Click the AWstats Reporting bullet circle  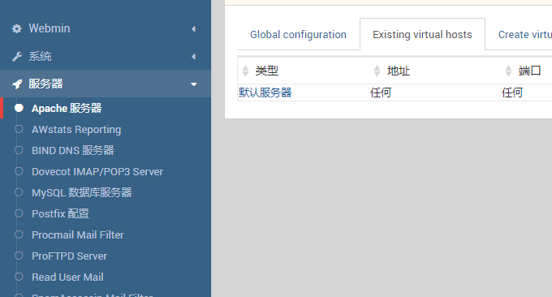pyautogui.click(x=19, y=129)
